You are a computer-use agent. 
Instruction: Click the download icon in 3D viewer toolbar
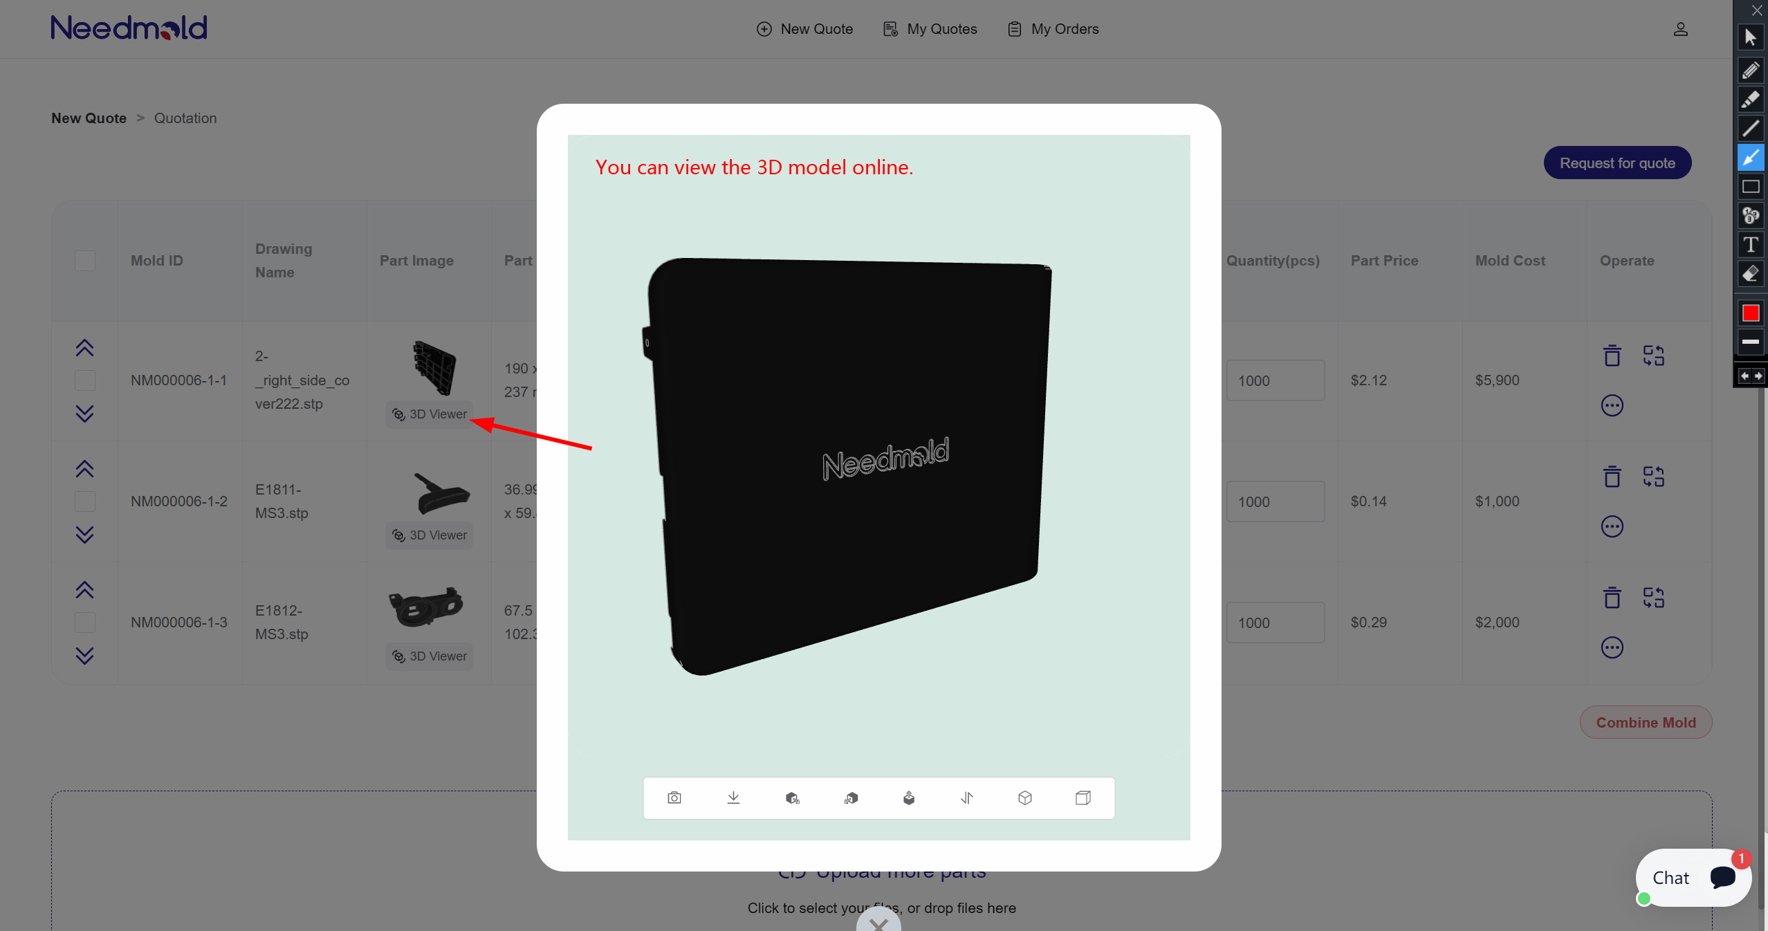pyautogui.click(x=733, y=798)
